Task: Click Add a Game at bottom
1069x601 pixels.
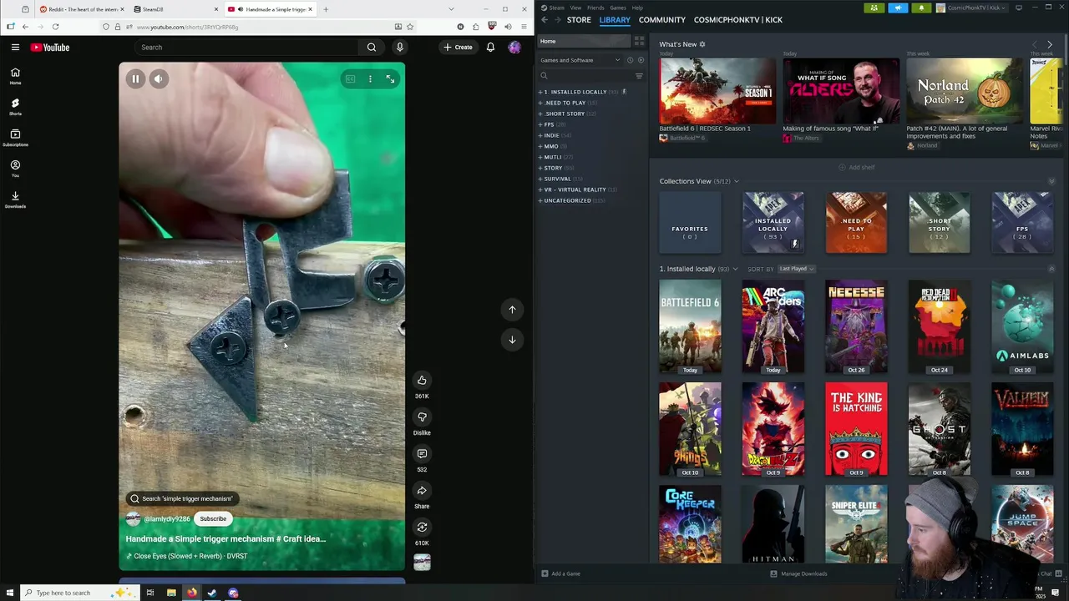Action: click(x=560, y=573)
